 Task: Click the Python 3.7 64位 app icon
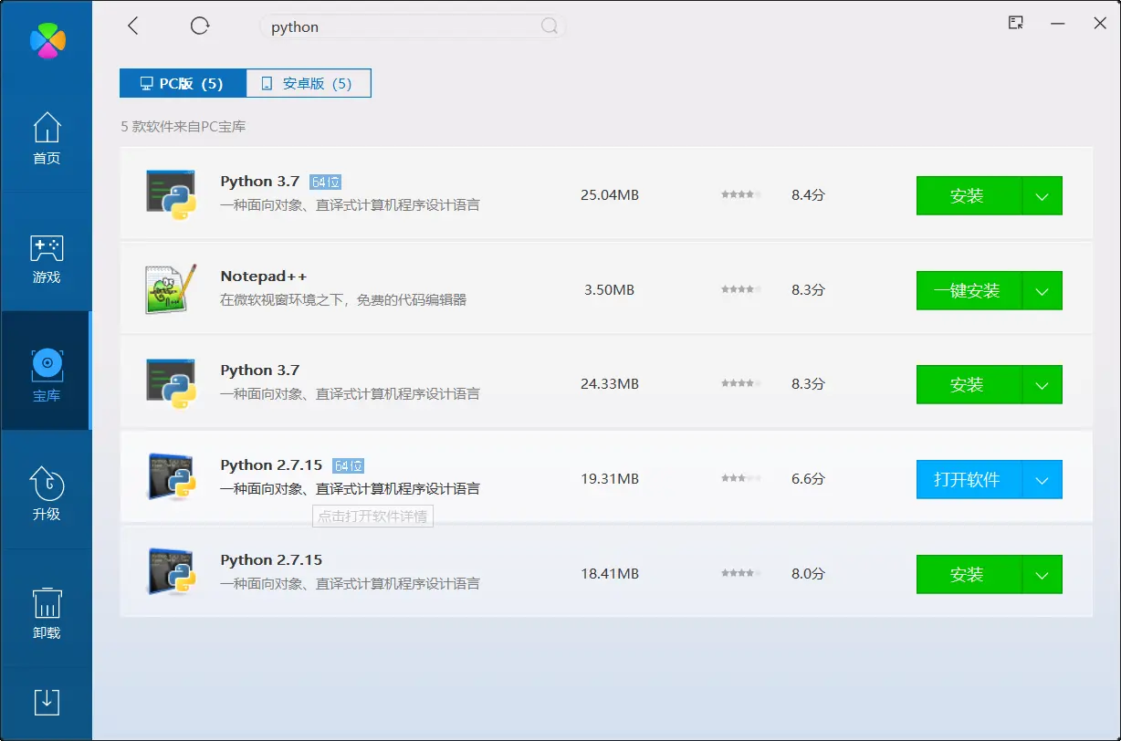point(171,194)
